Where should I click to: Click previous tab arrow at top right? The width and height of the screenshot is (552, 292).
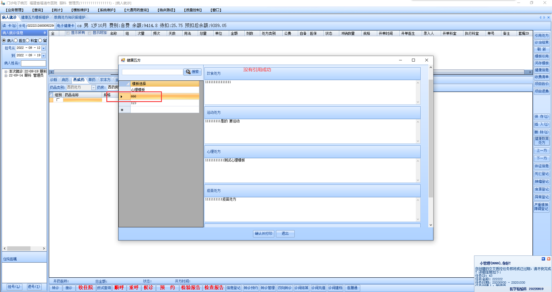[540, 18]
